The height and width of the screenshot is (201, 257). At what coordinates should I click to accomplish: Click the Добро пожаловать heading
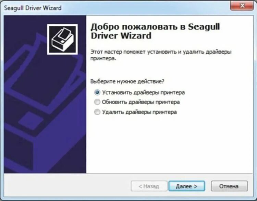[155, 31]
